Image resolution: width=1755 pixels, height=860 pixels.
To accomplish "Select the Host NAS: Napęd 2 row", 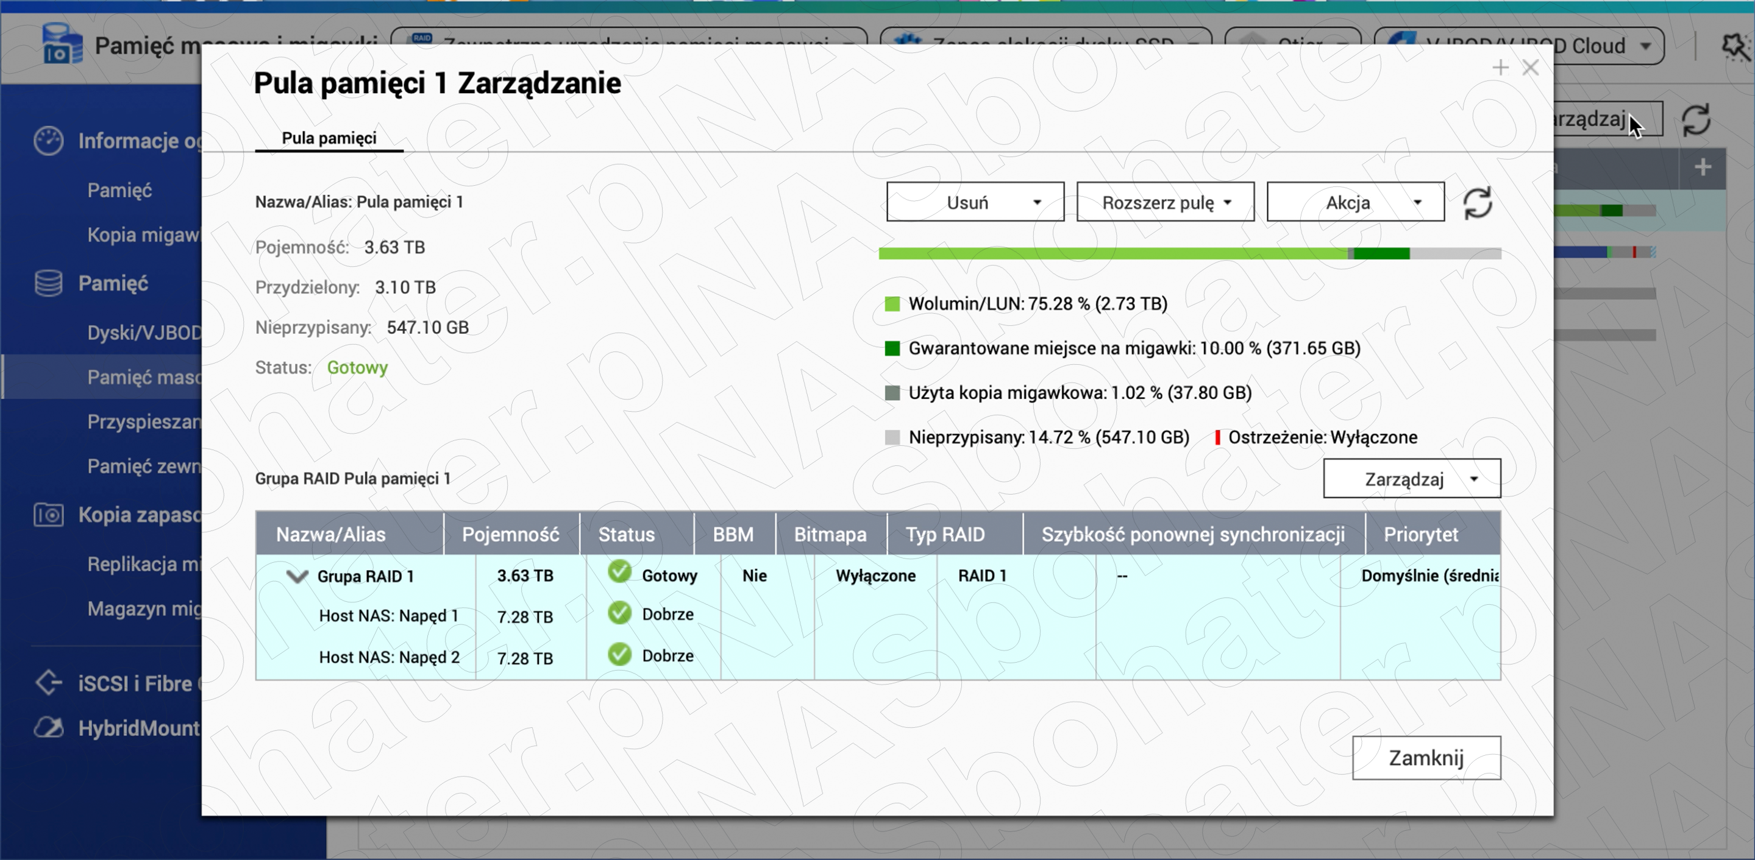I will (x=389, y=657).
